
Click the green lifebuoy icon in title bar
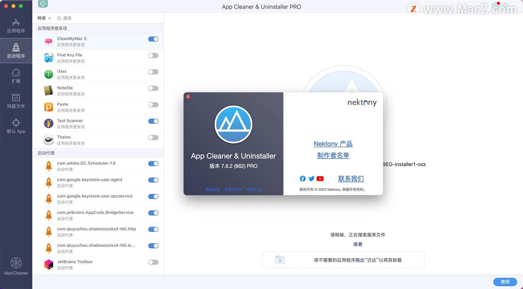[x=43, y=4]
